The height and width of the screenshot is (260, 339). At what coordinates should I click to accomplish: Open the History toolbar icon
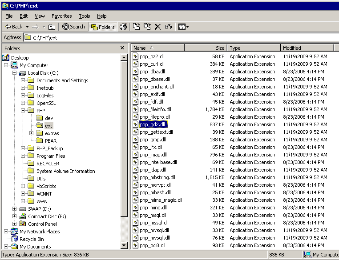(x=123, y=27)
